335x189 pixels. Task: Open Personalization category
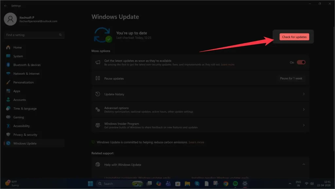click(x=34, y=82)
